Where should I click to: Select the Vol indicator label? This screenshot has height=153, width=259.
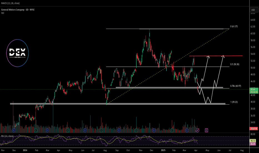pos(3,13)
